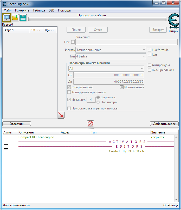Open the process list computer icon
This screenshot has height=210, width=181.
(7, 18)
